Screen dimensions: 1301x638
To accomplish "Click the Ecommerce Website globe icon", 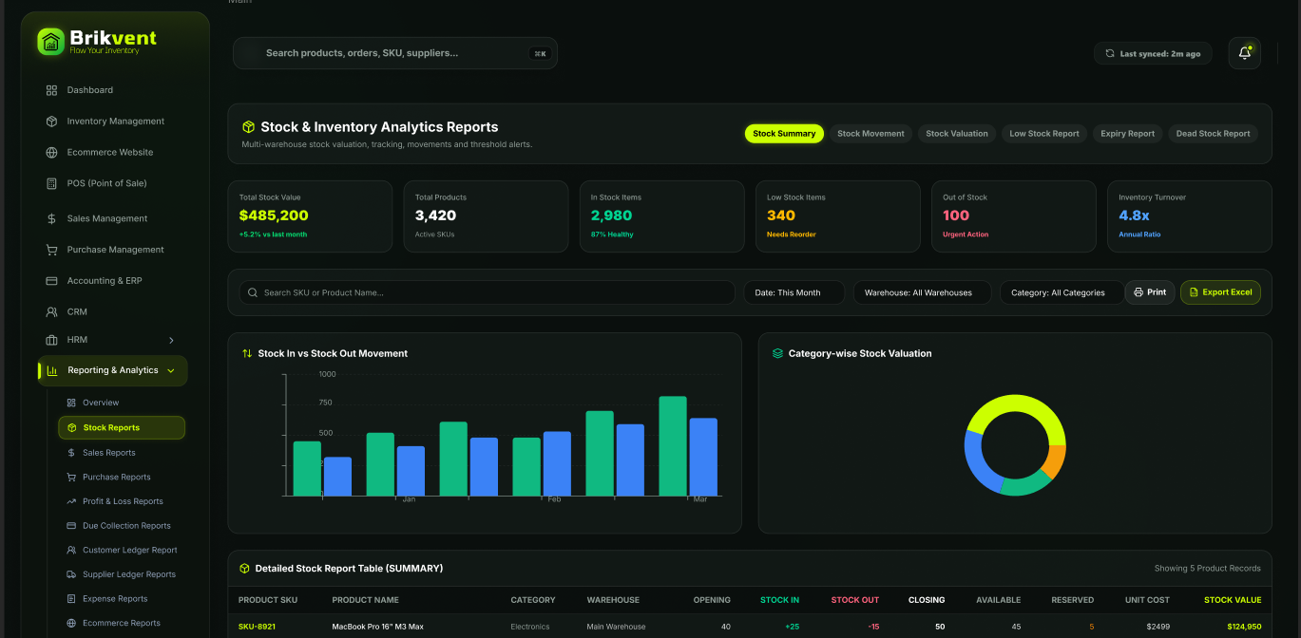I will (51, 152).
